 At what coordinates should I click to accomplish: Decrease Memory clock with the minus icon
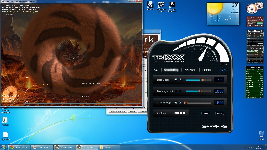[x=176, y=91]
